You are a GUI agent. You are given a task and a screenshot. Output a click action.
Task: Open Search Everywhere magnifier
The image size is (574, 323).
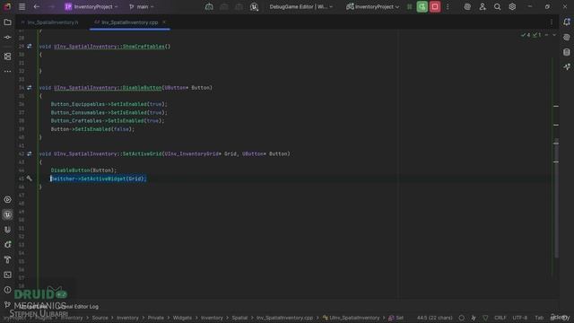point(497,6)
